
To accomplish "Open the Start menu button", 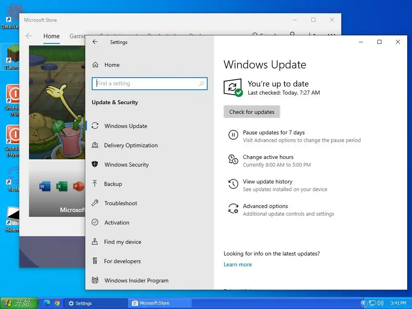I will pyautogui.click(x=19, y=303).
